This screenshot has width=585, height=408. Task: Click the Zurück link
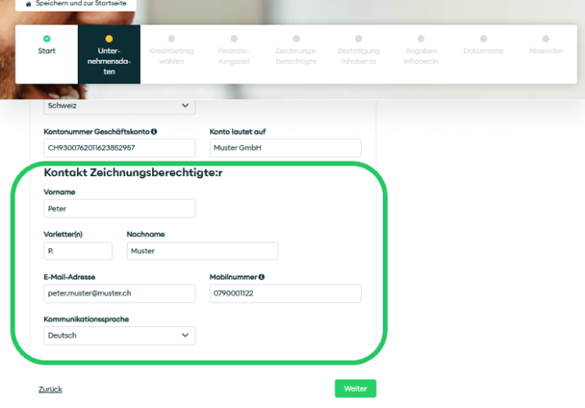tap(51, 389)
